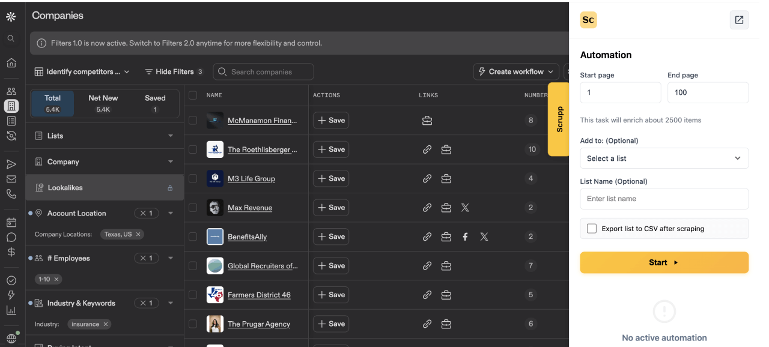
Task: Clear Account Location filter count badge
Action: pyautogui.click(x=147, y=213)
